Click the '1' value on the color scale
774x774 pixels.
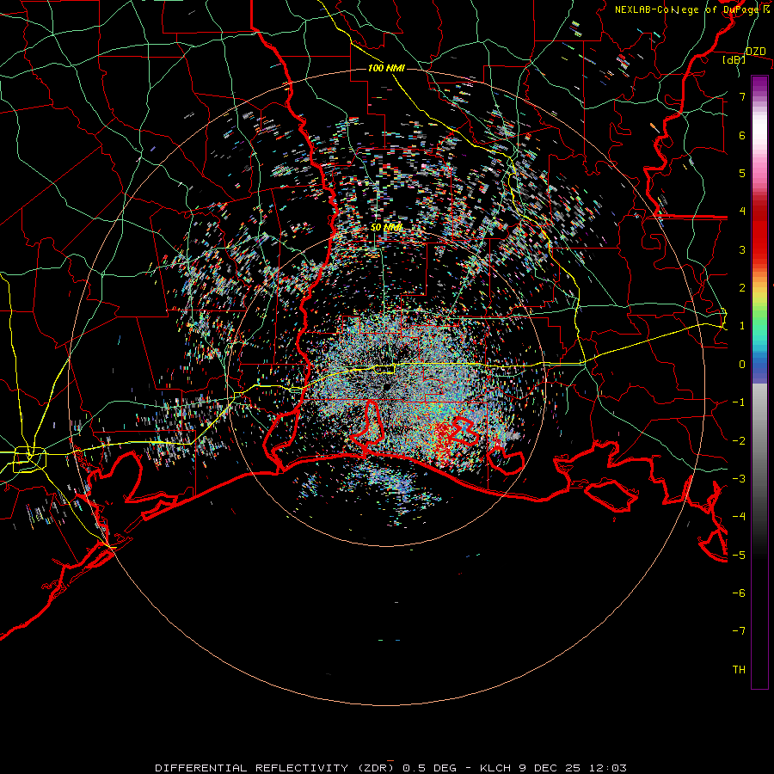pos(742,326)
